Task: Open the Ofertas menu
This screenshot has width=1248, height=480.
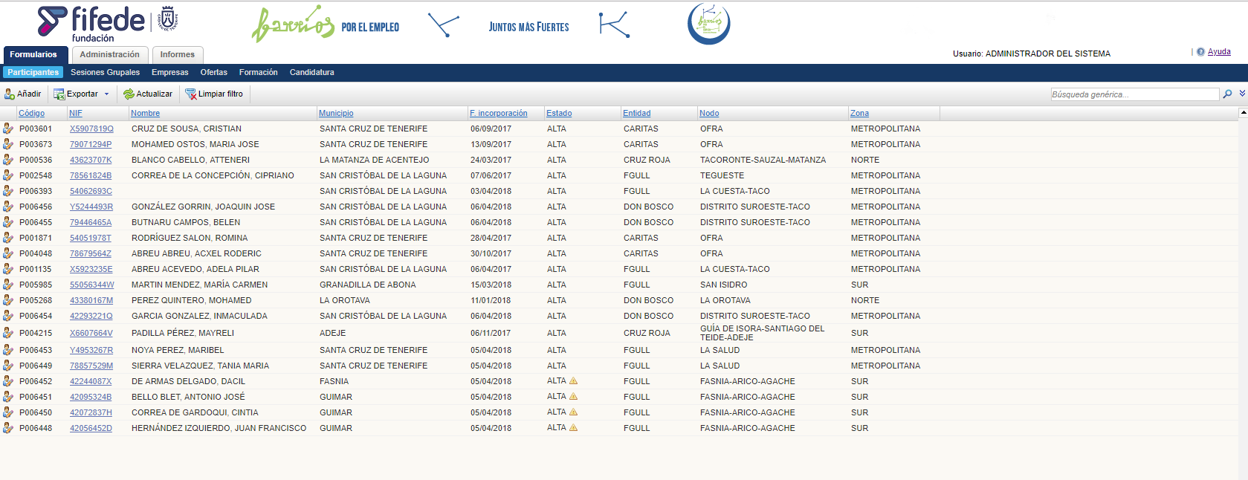Action: [214, 72]
